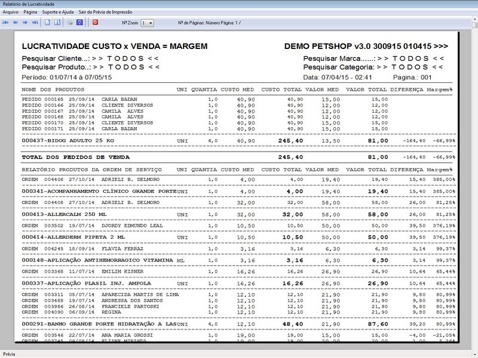Viewport: 478px width, 358px height.
Task: Open the Suporte e Ajuda menu
Action: click(x=58, y=12)
